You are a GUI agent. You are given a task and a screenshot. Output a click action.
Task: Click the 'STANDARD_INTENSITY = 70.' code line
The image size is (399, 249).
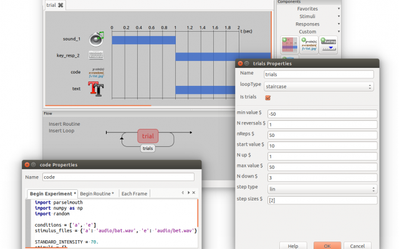pyautogui.click(x=67, y=242)
